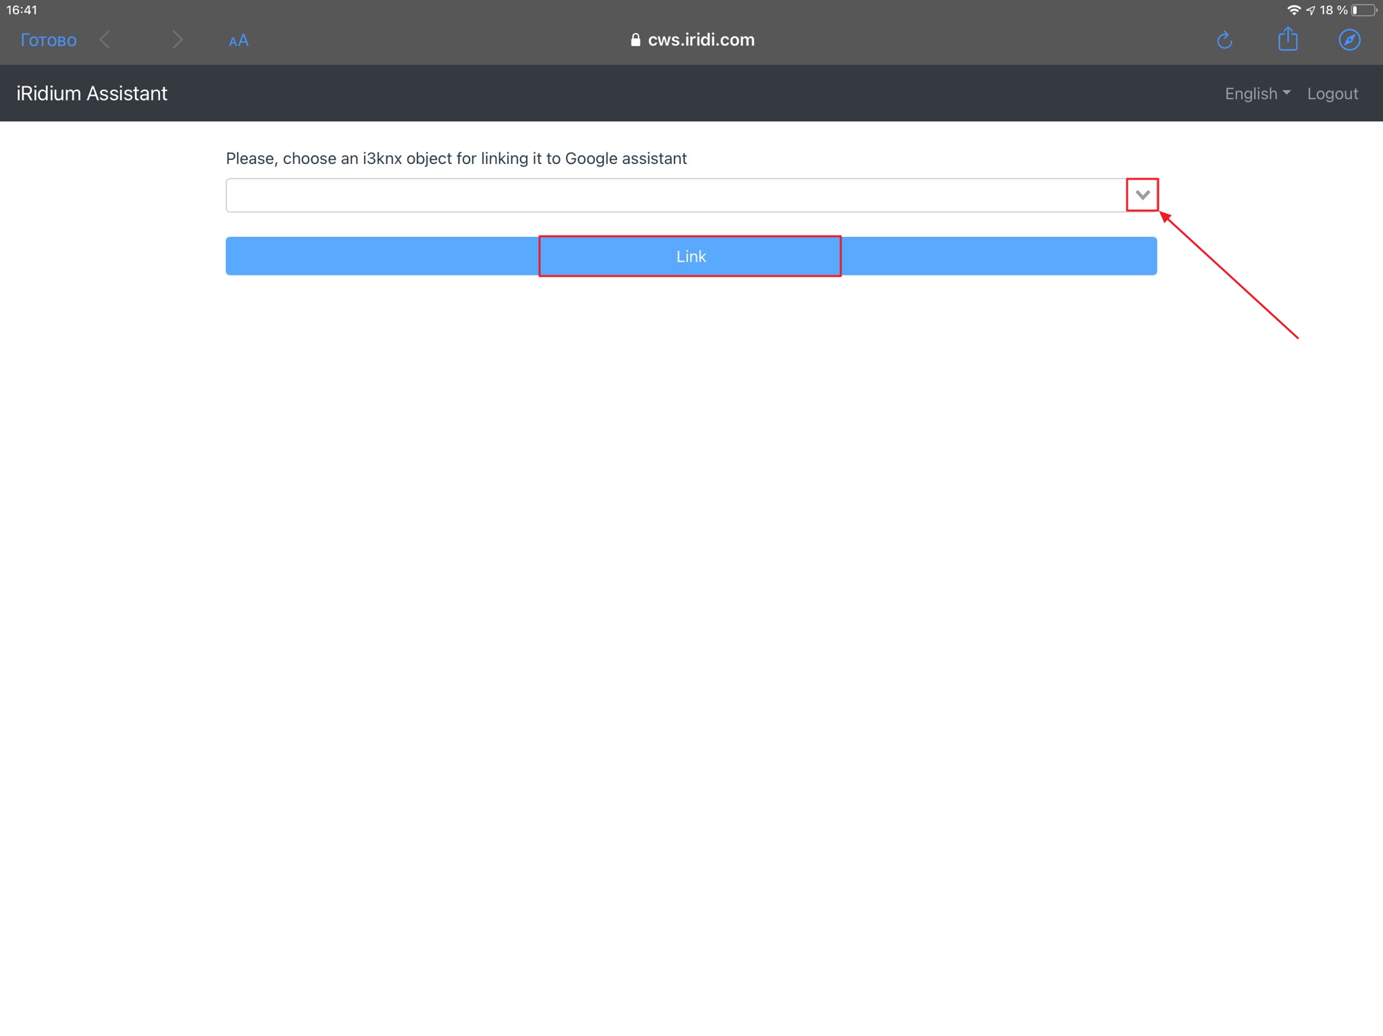This screenshot has width=1383, height=1036.
Task: Click iRidium Assistant header link
Action: [x=93, y=92]
